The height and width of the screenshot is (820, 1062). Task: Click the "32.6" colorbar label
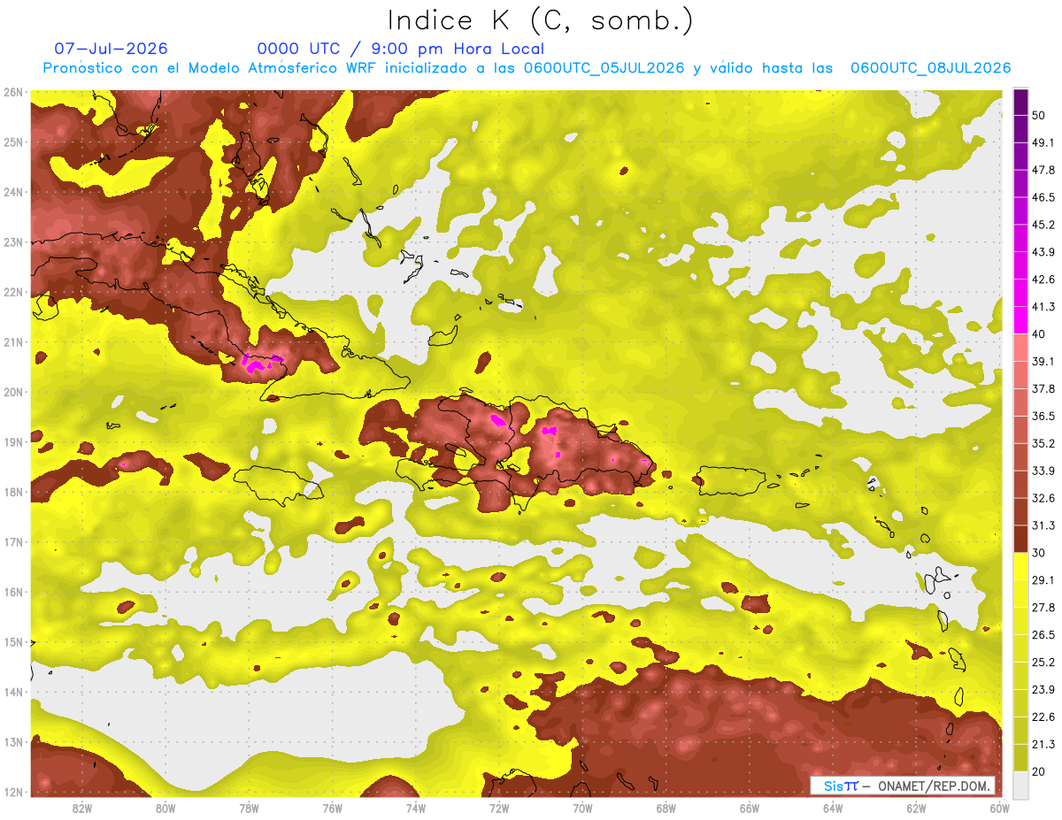pos(1043,498)
